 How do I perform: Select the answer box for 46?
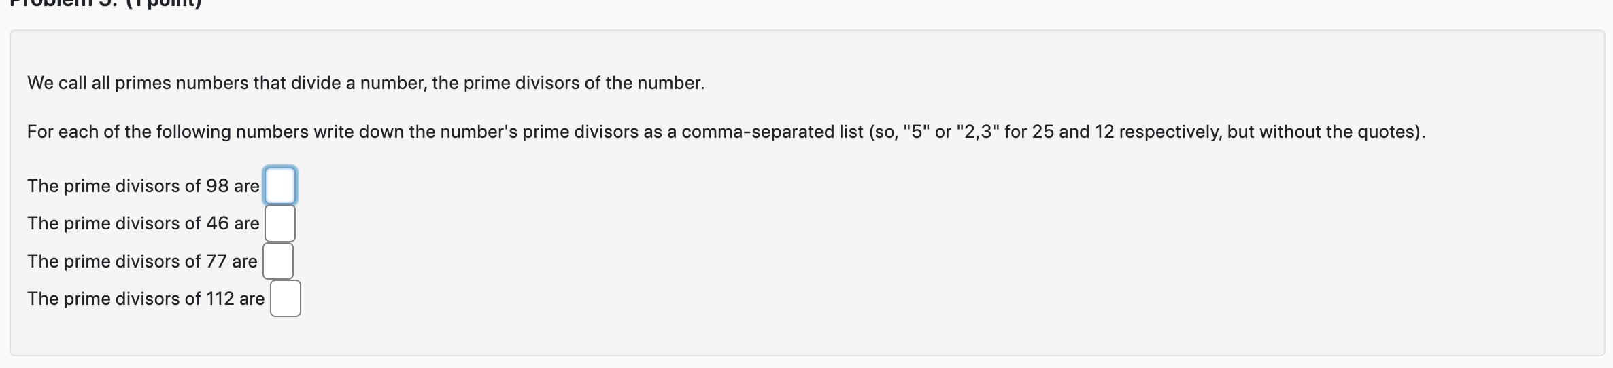click(280, 223)
